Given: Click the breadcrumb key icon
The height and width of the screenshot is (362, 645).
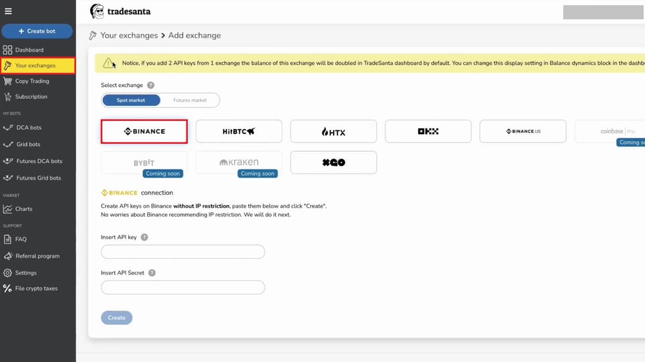Looking at the screenshot, I should coord(93,36).
